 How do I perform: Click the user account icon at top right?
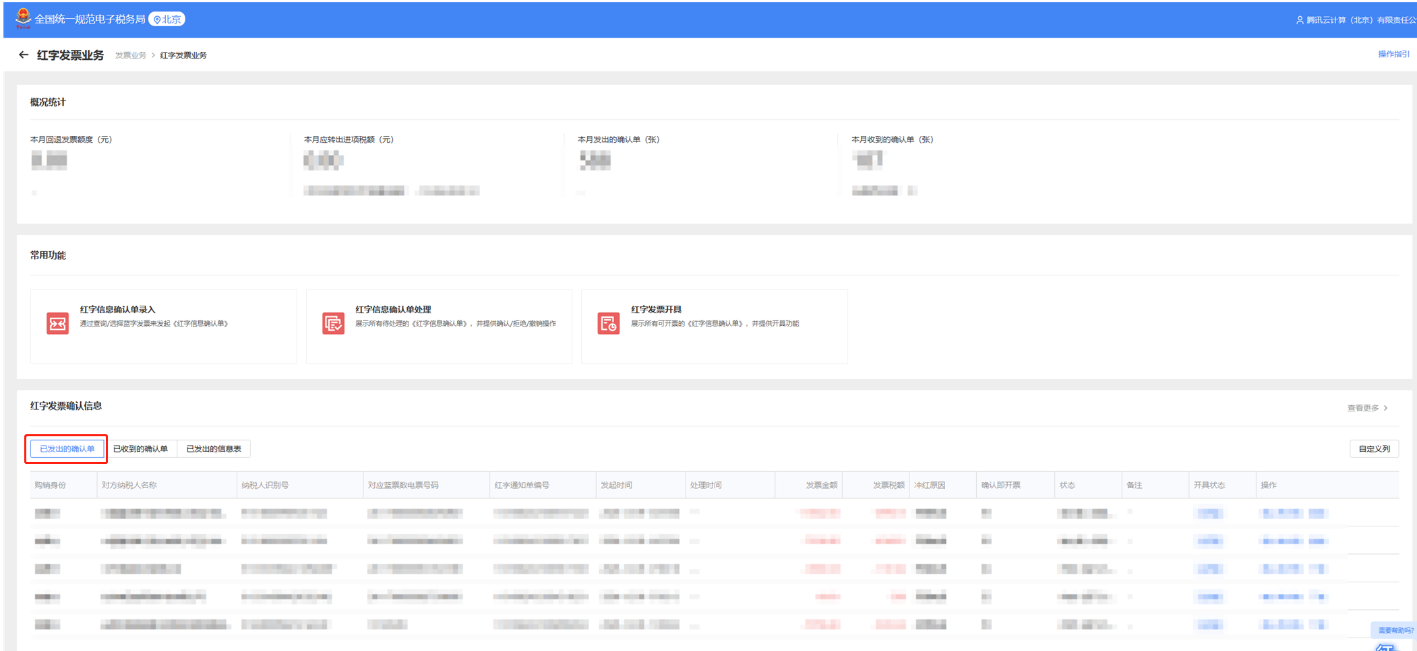pos(1299,20)
